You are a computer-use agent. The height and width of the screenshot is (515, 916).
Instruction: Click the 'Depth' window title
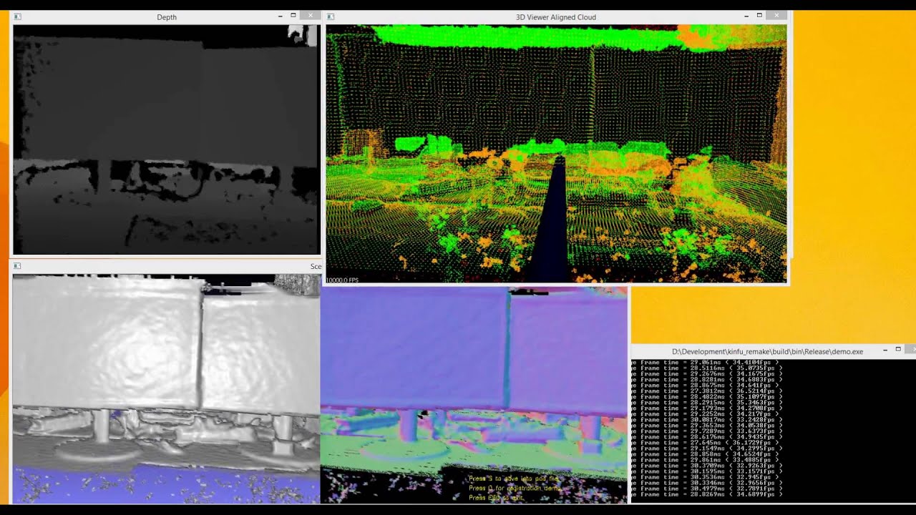coord(167,17)
